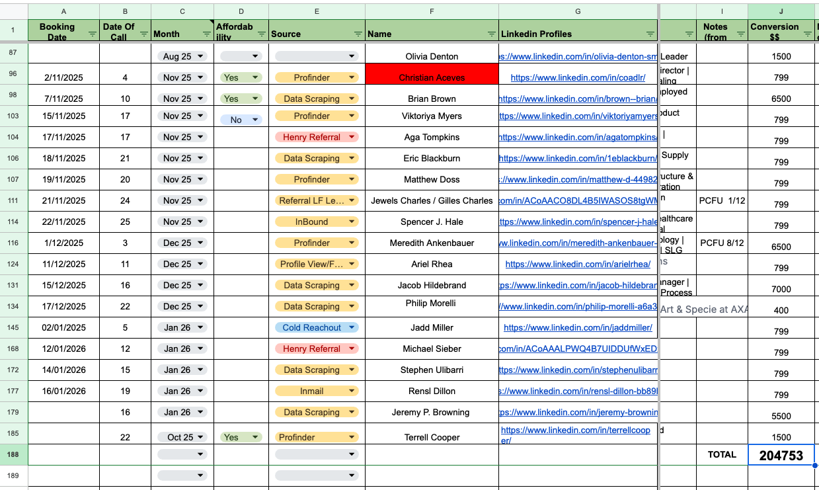Viewport: 819px width, 490px height.
Task: Select conversion value 5500 cell
Action: [x=781, y=412]
